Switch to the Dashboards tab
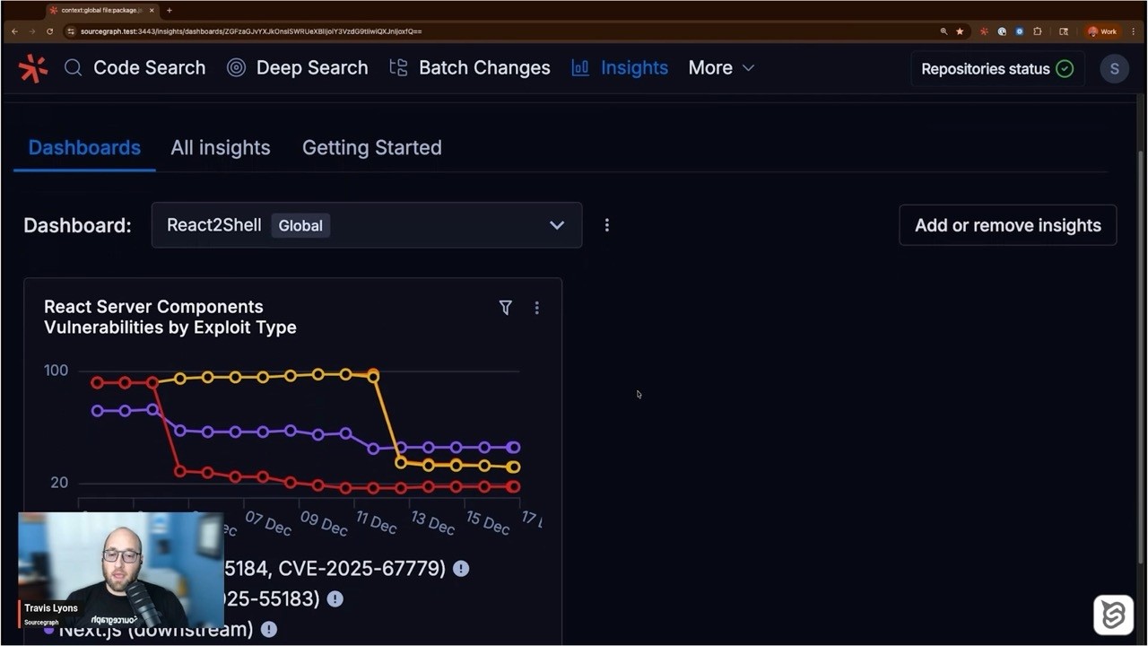The image size is (1148, 646). tap(84, 148)
